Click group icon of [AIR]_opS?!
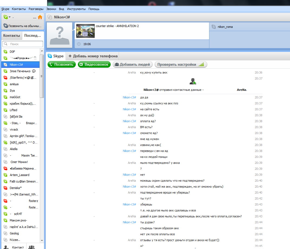290x249 pixels. click(x=5, y=142)
